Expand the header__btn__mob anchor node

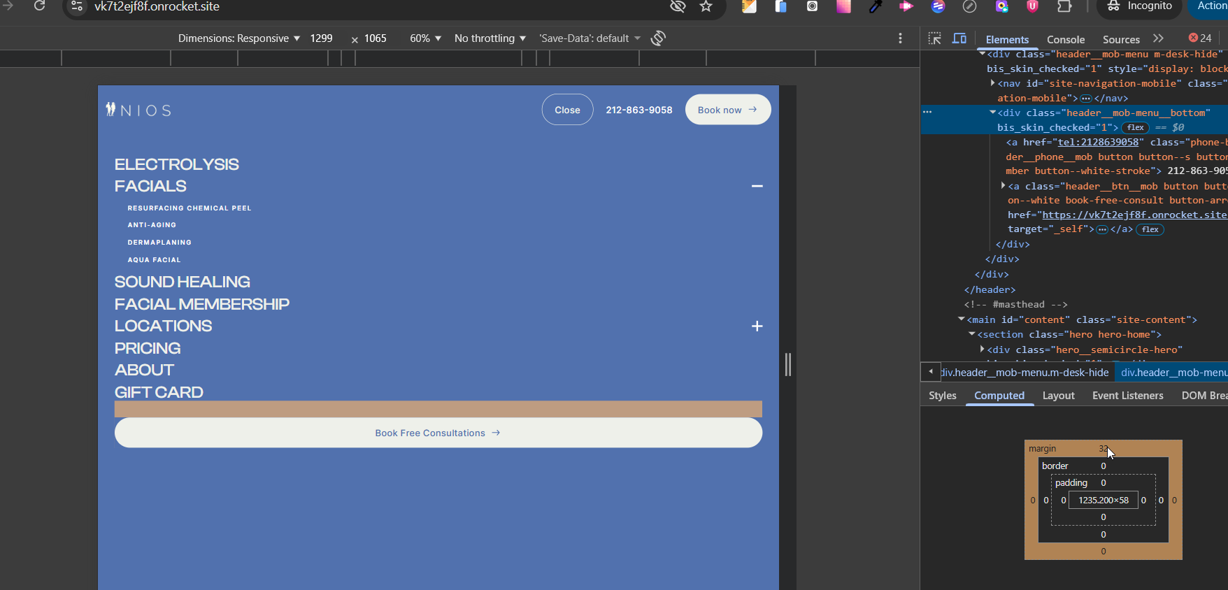[1004, 186]
